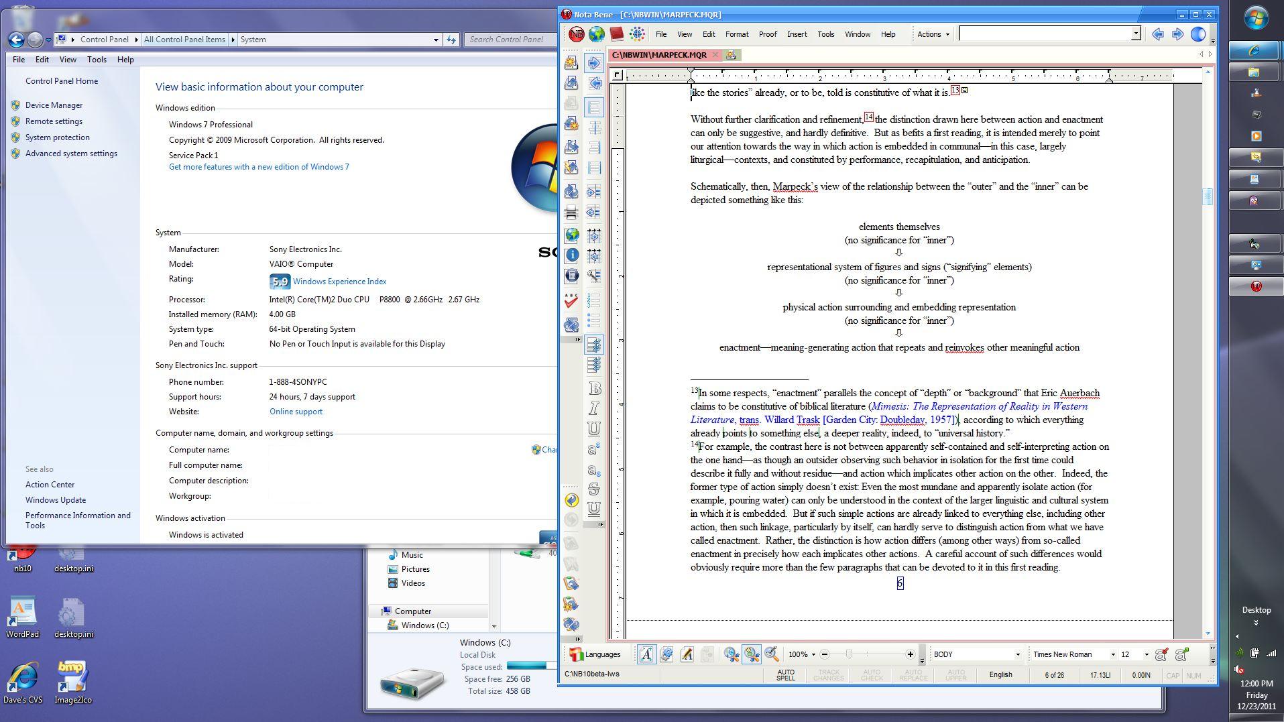The width and height of the screenshot is (1284, 722).
Task: Open the Insert menu in Nota Bene
Action: click(x=797, y=34)
